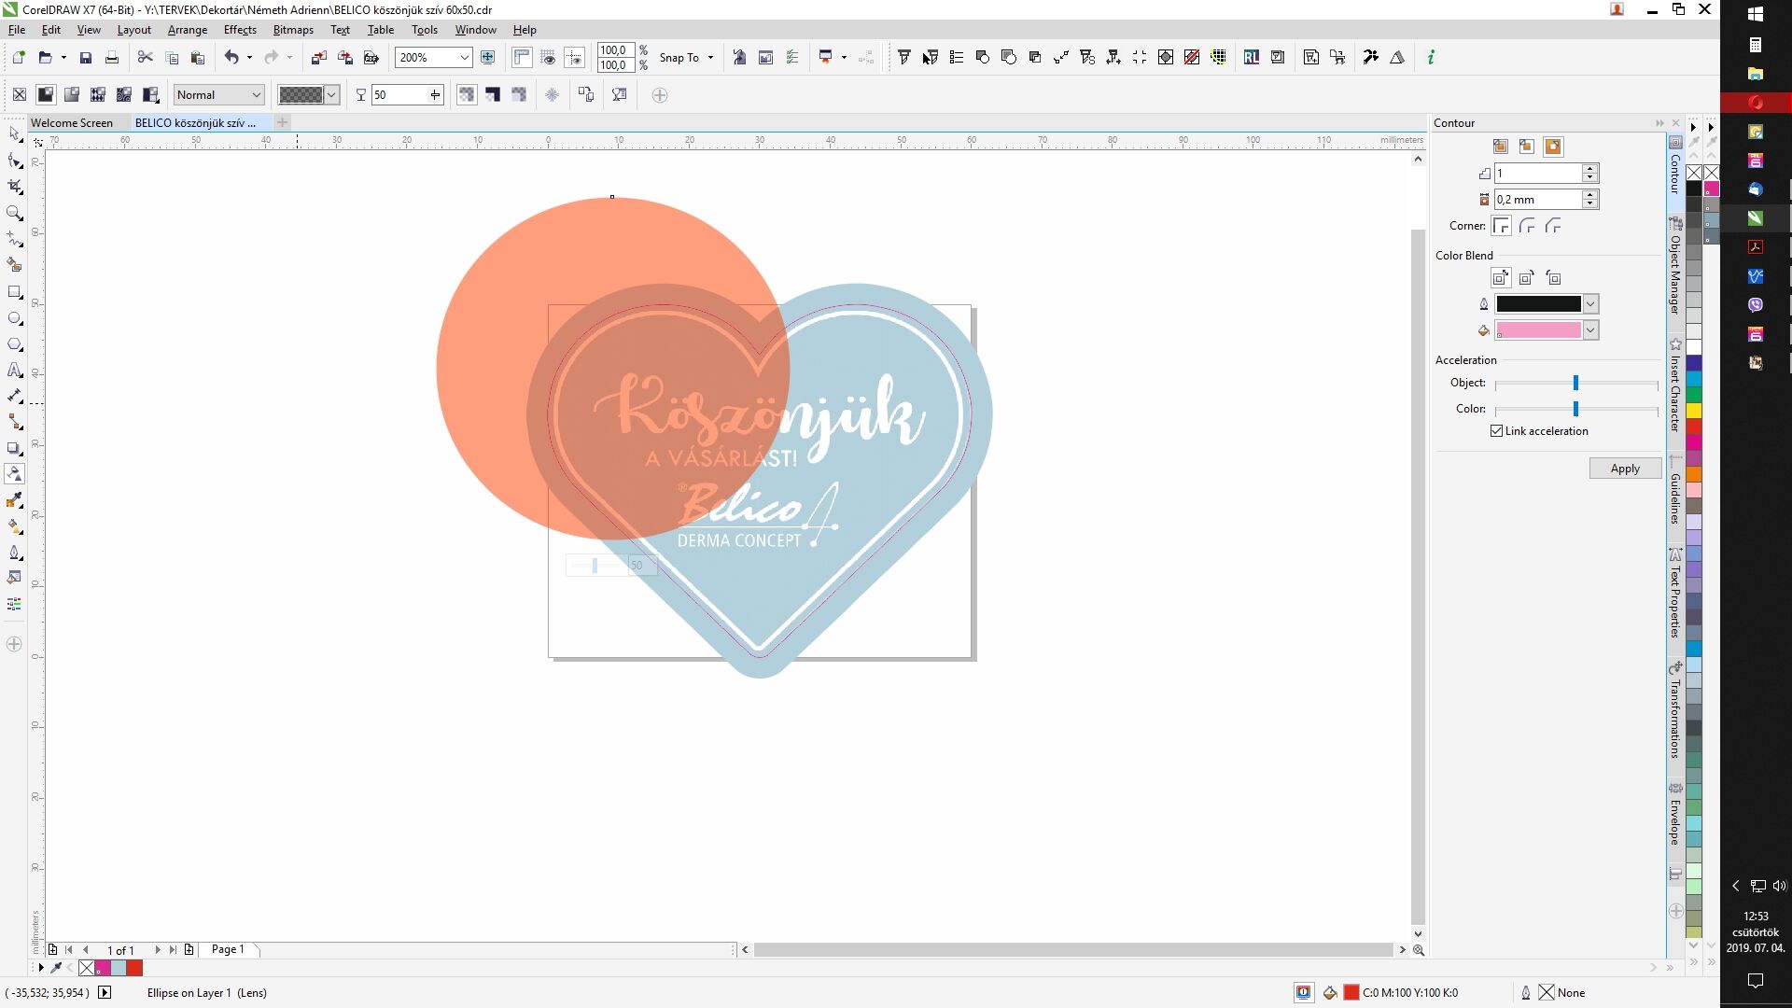This screenshot has width=1792, height=1008.
Task: Choose Fountain transparency icon
Action: pyautogui.click(x=71, y=94)
